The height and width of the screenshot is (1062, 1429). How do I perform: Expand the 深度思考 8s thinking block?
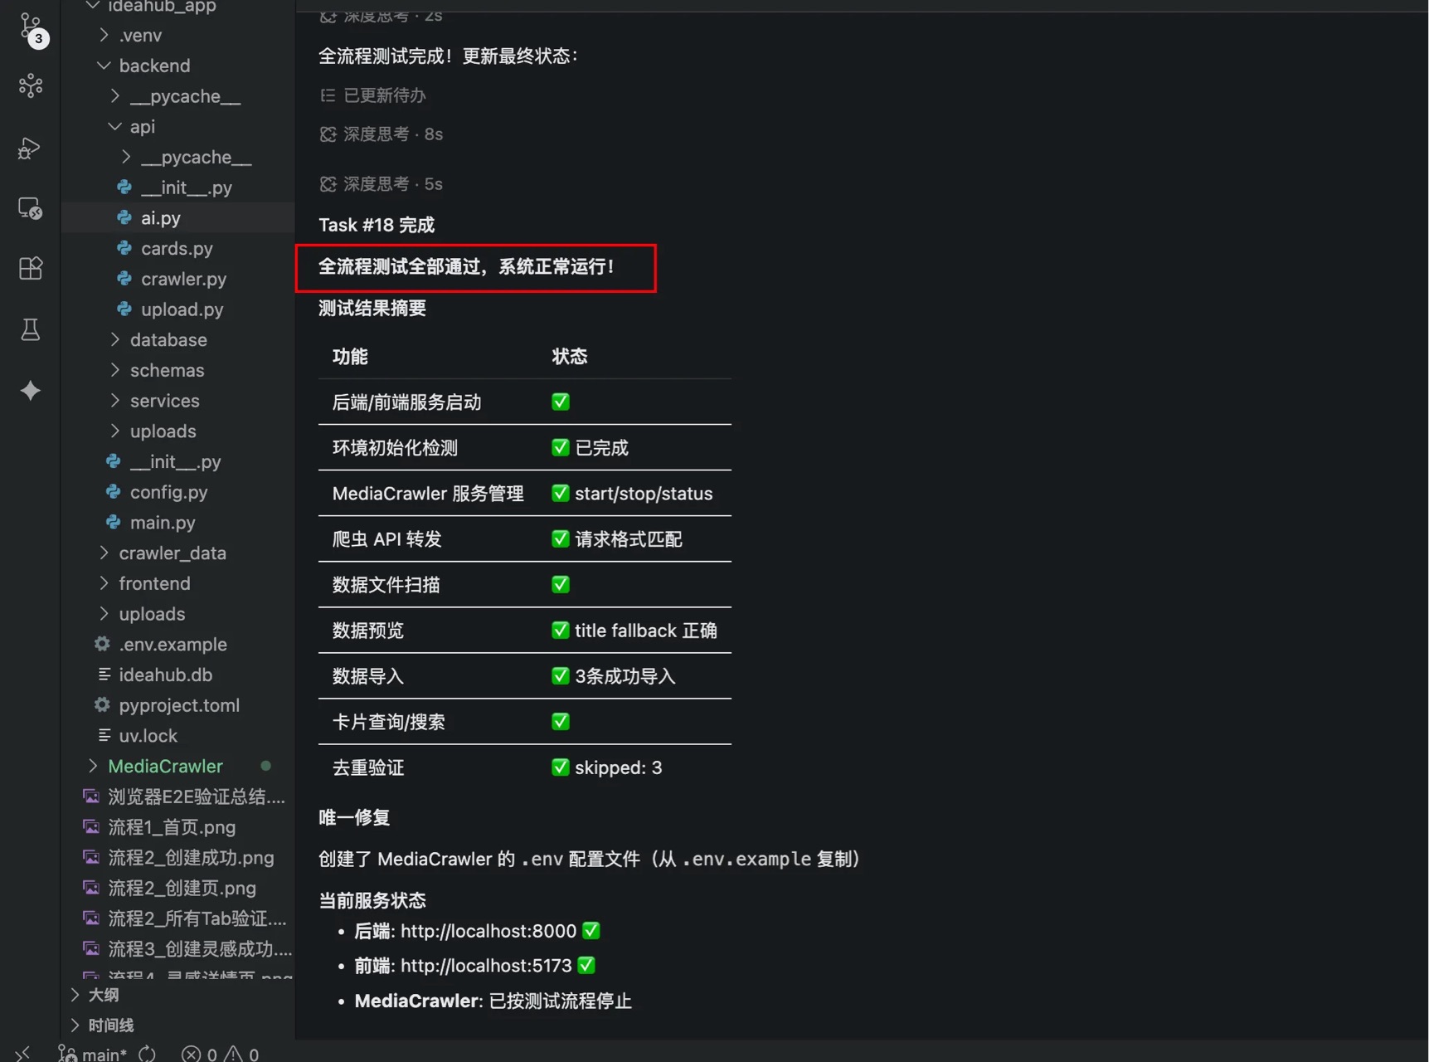[x=382, y=134]
